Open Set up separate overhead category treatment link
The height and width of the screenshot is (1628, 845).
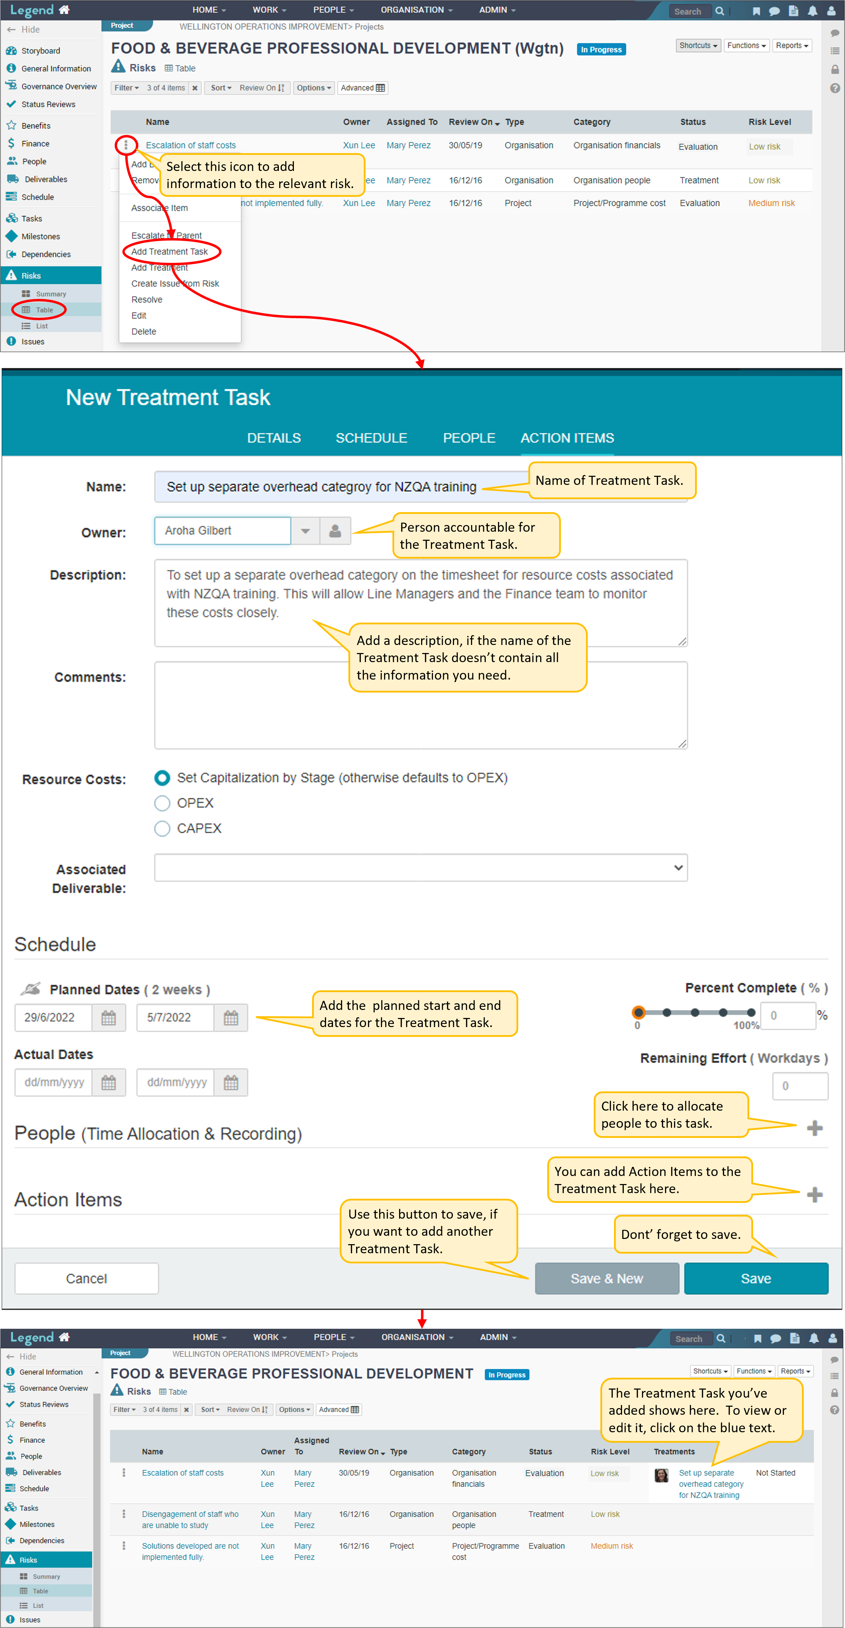[x=711, y=1484]
